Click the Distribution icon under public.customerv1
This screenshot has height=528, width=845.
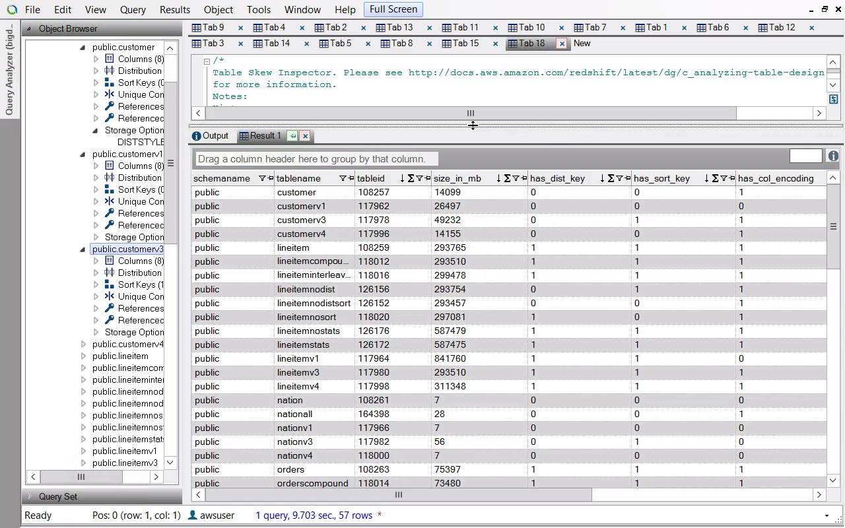(110, 178)
